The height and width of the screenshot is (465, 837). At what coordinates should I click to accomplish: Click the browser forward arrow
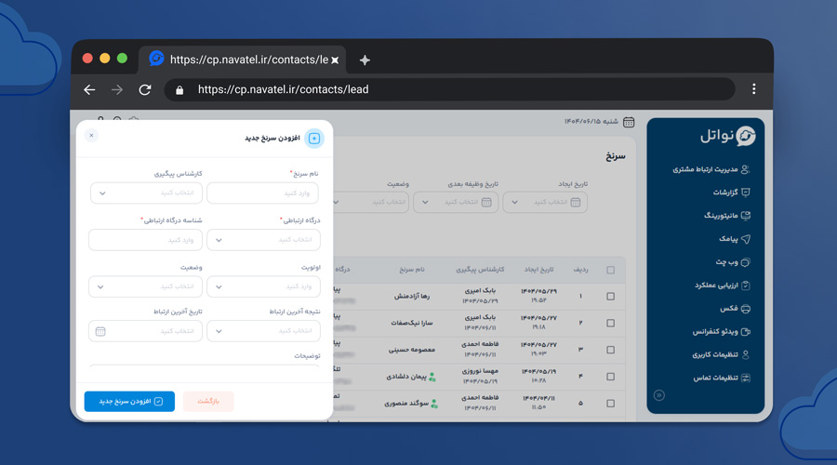pyautogui.click(x=117, y=89)
